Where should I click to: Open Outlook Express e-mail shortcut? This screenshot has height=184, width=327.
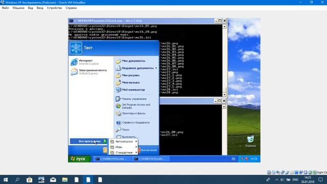click(x=89, y=72)
